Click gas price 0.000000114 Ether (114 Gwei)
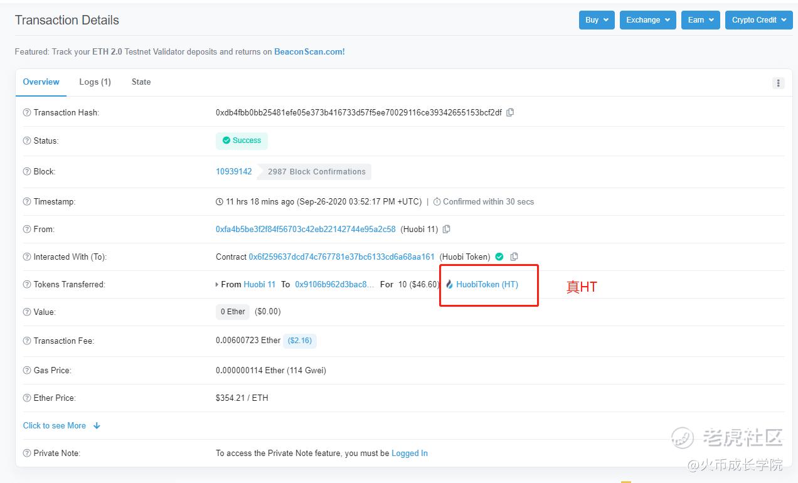This screenshot has width=798, height=483. (x=271, y=370)
